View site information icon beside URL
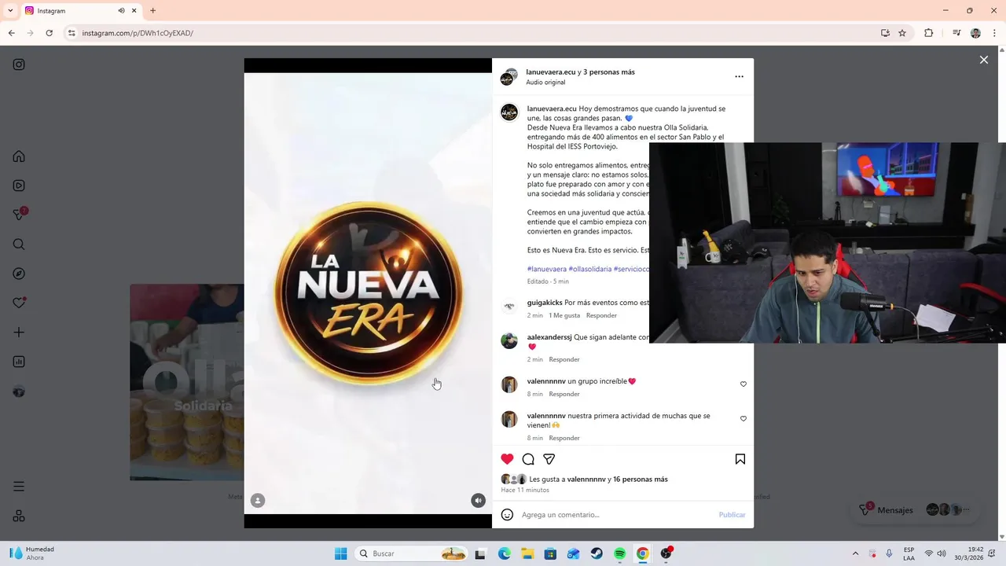This screenshot has height=566, width=1006. point(72,33)
